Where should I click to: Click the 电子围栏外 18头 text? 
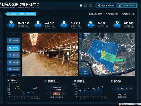click(129, 14)
